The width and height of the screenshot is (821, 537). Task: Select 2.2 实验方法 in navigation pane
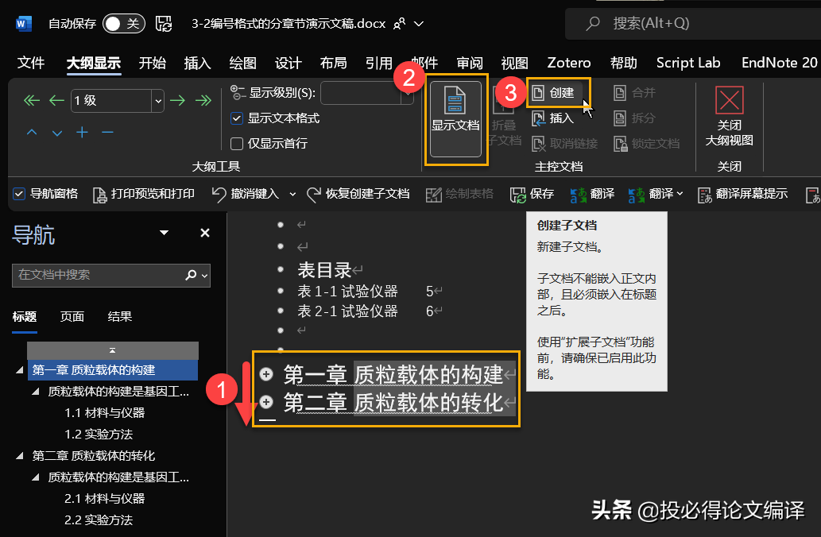(x=99, y=520)
